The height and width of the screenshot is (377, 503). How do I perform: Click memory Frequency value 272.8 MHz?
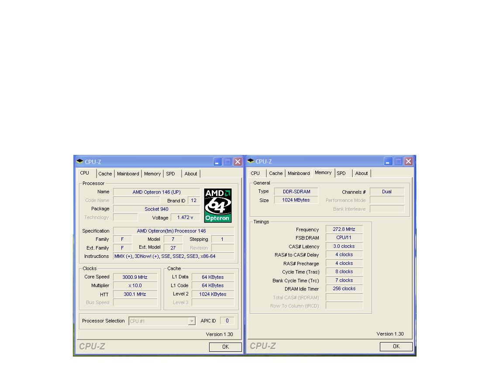click(344, 229)
